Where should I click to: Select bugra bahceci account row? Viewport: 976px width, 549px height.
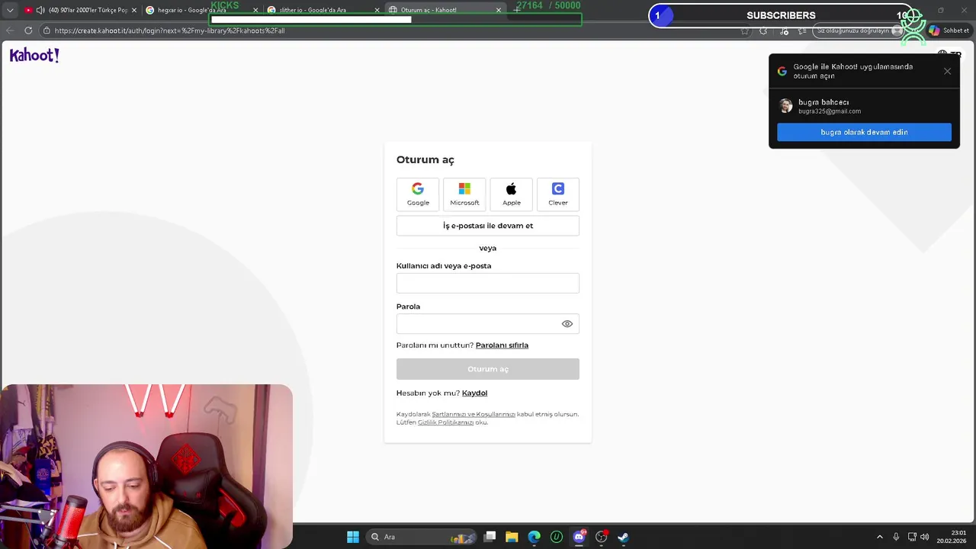864,106
